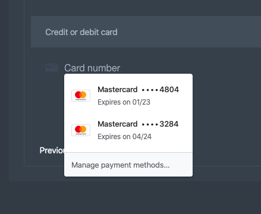Click the masked digits ••••3284
This screenshot has height=214, width=261.
coord(160,124)
